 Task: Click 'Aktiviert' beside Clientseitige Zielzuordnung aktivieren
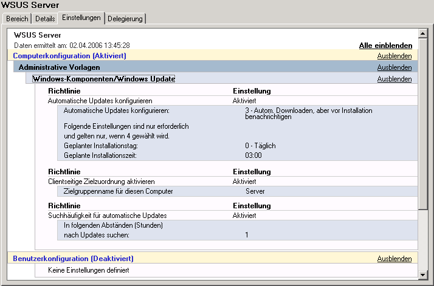pos(244,182)
